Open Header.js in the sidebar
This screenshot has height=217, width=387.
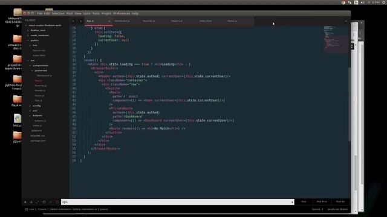40,90
